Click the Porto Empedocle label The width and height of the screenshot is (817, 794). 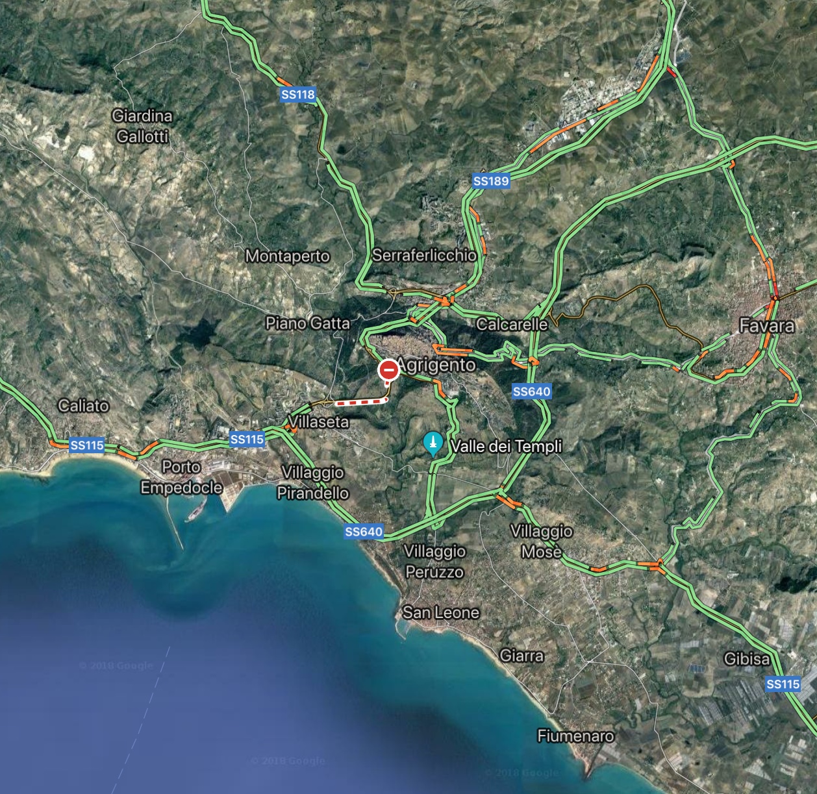coord(182,477)
